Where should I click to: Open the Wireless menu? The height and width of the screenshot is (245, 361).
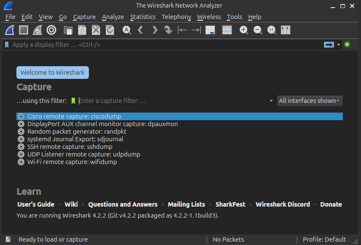209,17
